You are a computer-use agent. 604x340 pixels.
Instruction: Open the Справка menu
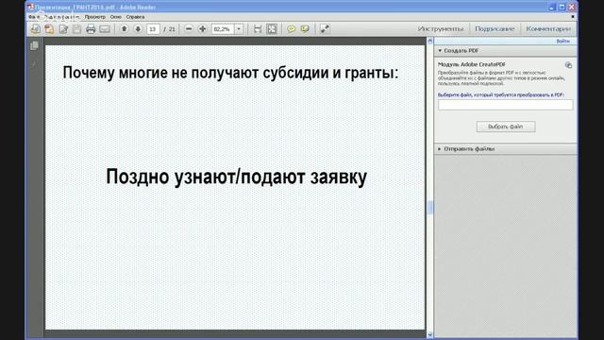135,17
